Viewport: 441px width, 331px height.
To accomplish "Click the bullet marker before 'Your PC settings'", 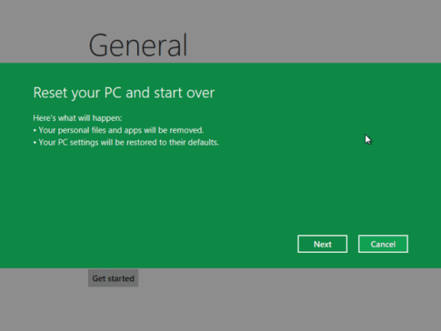I will click(35, 143).
